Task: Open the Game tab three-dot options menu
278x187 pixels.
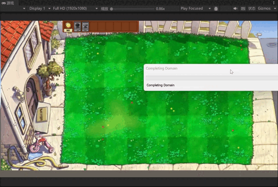Action: pyautogui.click(x=274, y=3)
